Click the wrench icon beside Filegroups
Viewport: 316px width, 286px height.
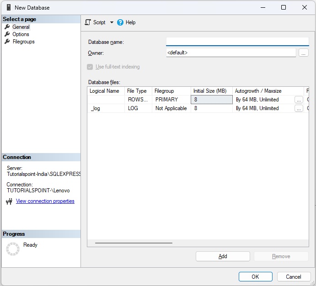[x=7, y=42]
